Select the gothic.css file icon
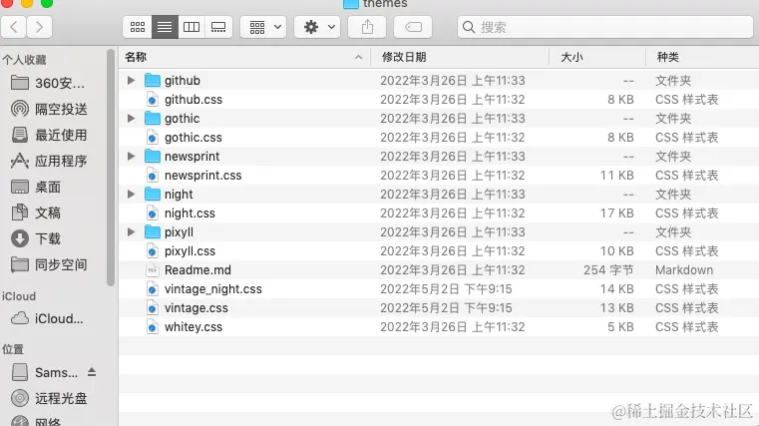 click(153, 137)
